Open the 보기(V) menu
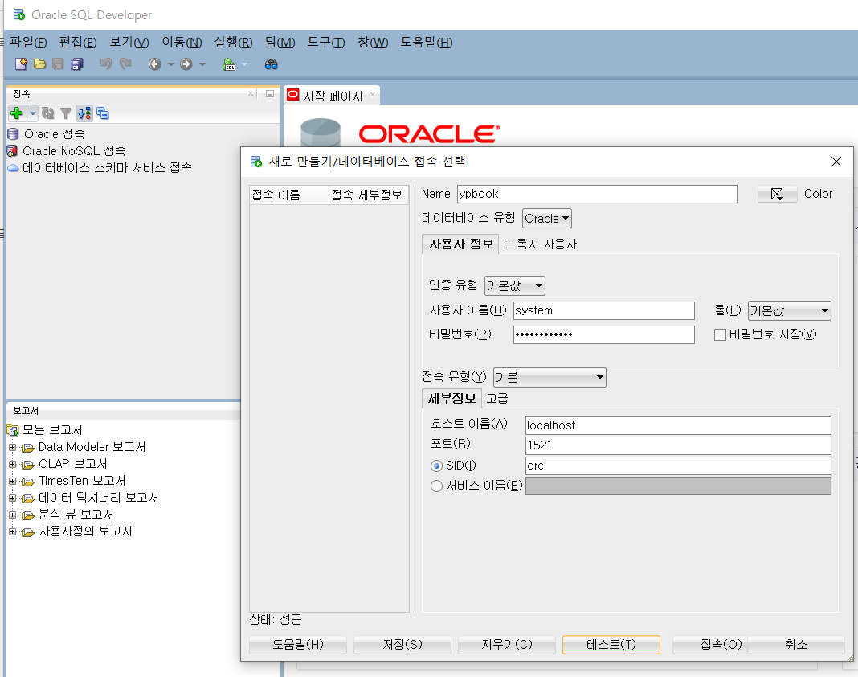The width and height of the screenshot is (858, 677). [129, 42]
